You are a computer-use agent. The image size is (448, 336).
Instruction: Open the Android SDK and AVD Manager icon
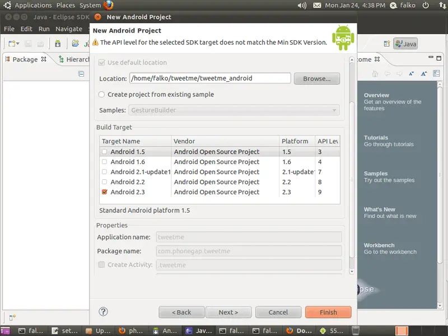[58, 44]
